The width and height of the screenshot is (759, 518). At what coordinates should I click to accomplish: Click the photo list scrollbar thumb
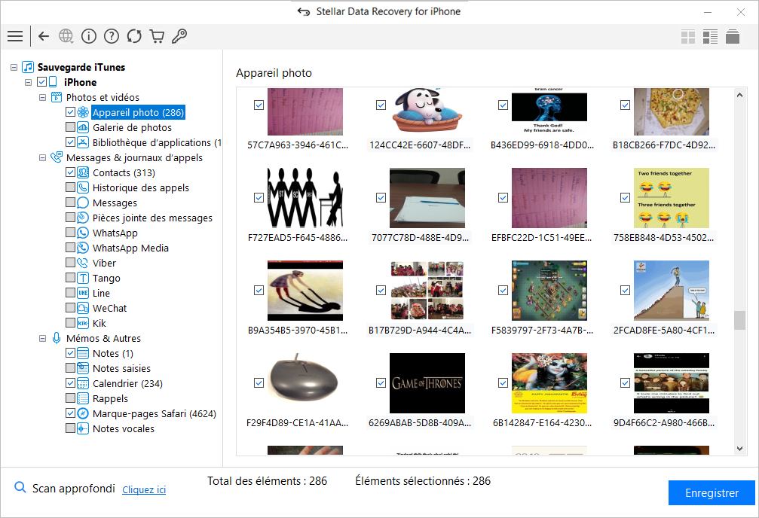[x=739, y=320]
